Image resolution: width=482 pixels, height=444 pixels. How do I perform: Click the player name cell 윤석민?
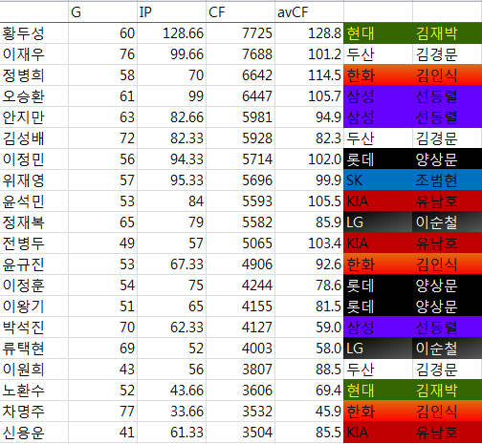tap(34, 201)
